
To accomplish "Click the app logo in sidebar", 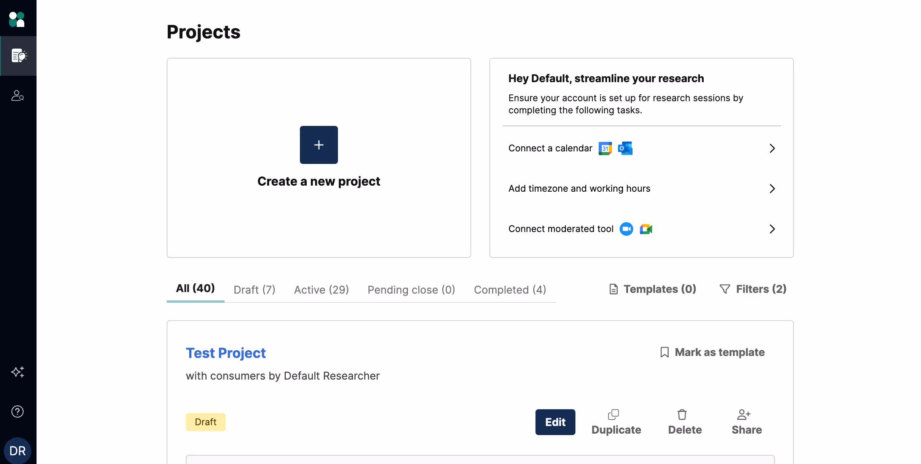I will pos(17,19).
